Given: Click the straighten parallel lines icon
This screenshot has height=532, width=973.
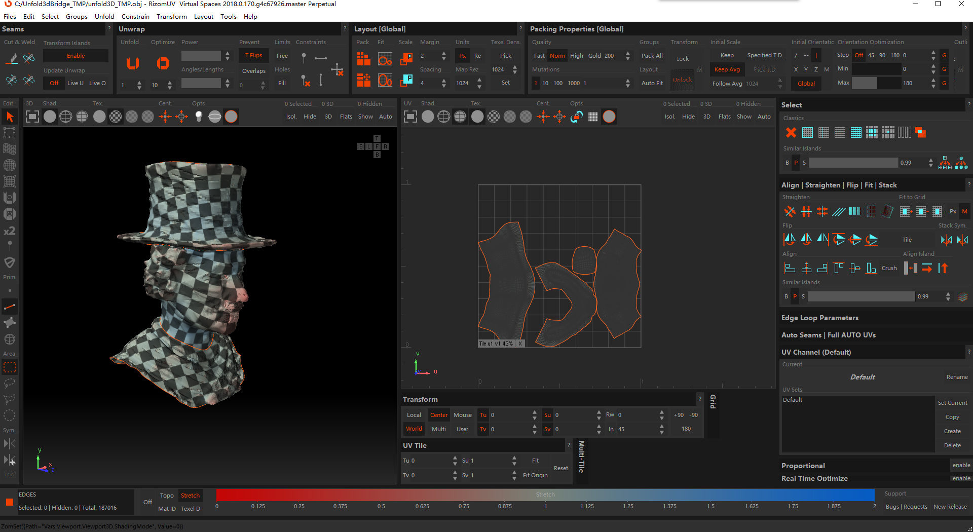Looking at the screenshot, I should click(x=839, y=211).
